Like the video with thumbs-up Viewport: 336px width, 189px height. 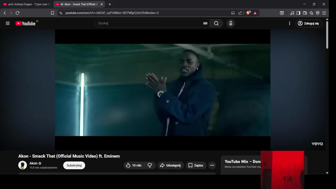(x=134, y=165)
